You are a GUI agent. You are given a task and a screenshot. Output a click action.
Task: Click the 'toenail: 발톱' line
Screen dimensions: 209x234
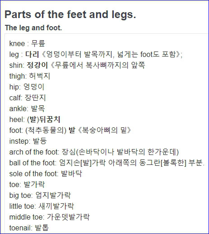coord(29,228)
